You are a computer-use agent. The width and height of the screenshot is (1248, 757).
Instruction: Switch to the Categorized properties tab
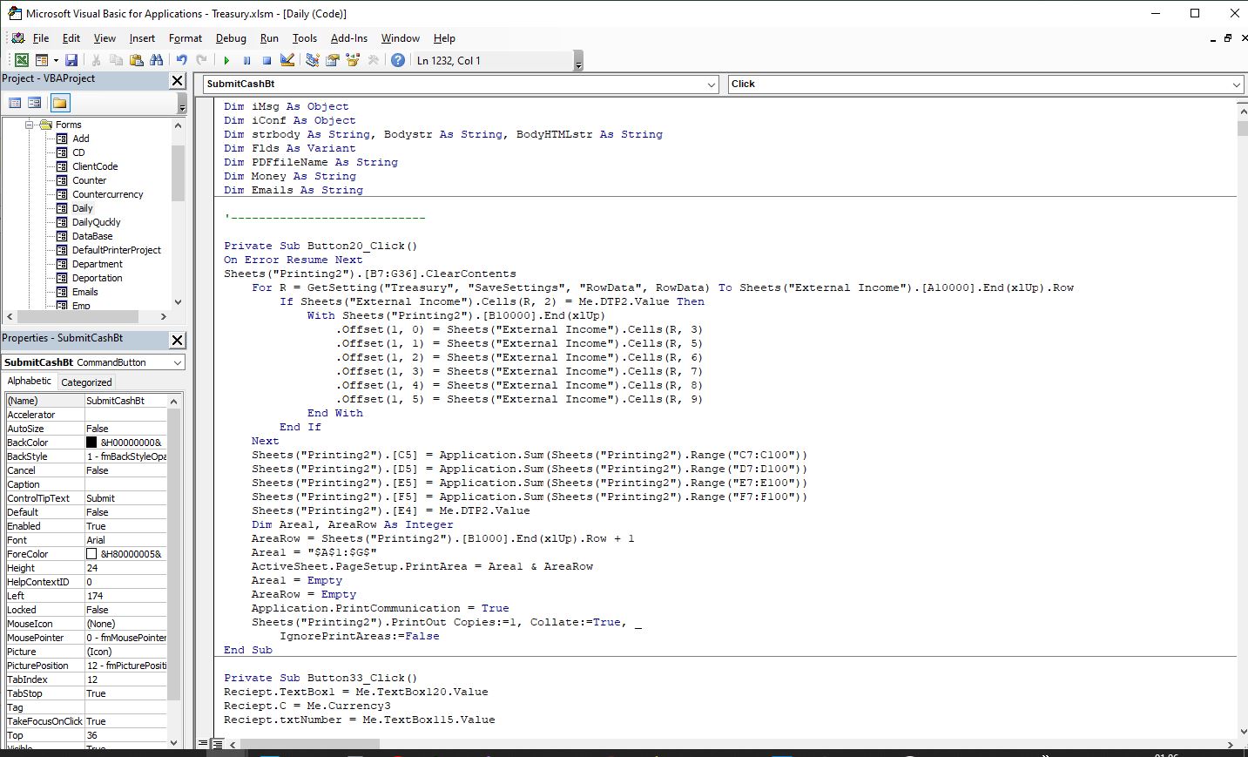point(86,382)
